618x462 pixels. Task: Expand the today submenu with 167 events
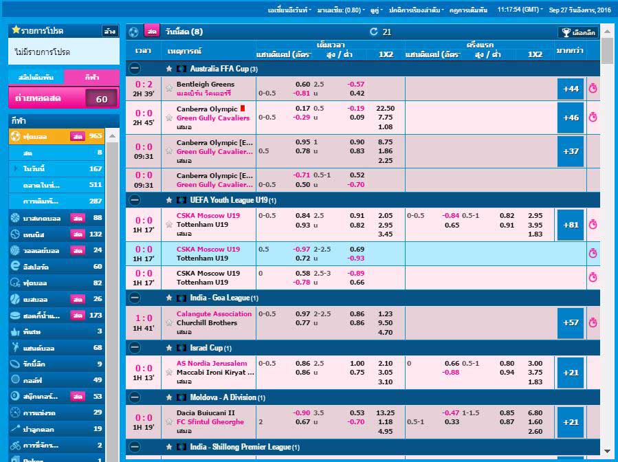[x=57, y=168]
